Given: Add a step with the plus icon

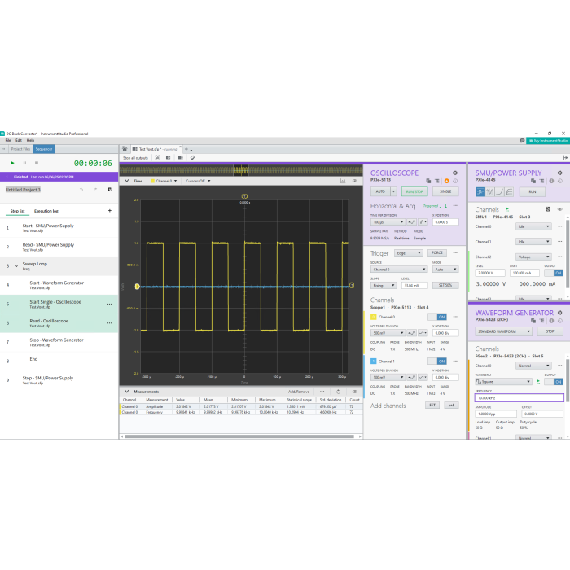Looking at the screenshot, I should coord(110,211).
